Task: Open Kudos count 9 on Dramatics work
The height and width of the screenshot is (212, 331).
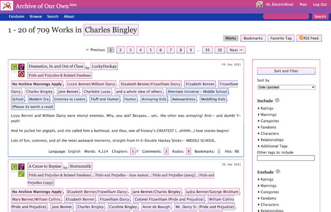Action: (x=188, y=152)
